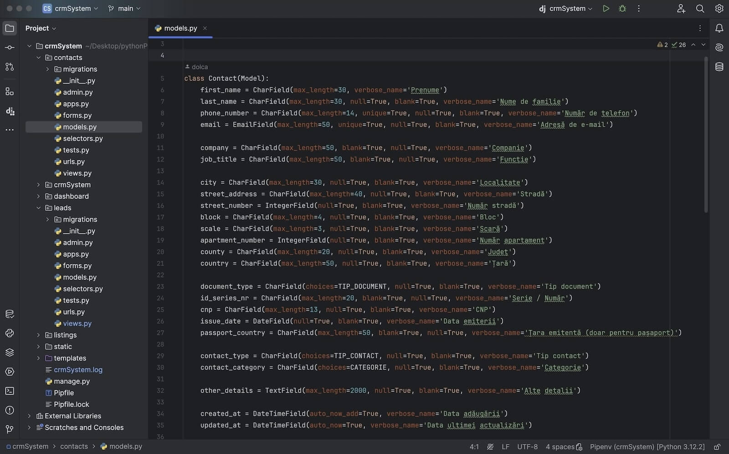Open the Commit tool window
The height and width of the screenshot is (454, 729).
click(10, 47)
